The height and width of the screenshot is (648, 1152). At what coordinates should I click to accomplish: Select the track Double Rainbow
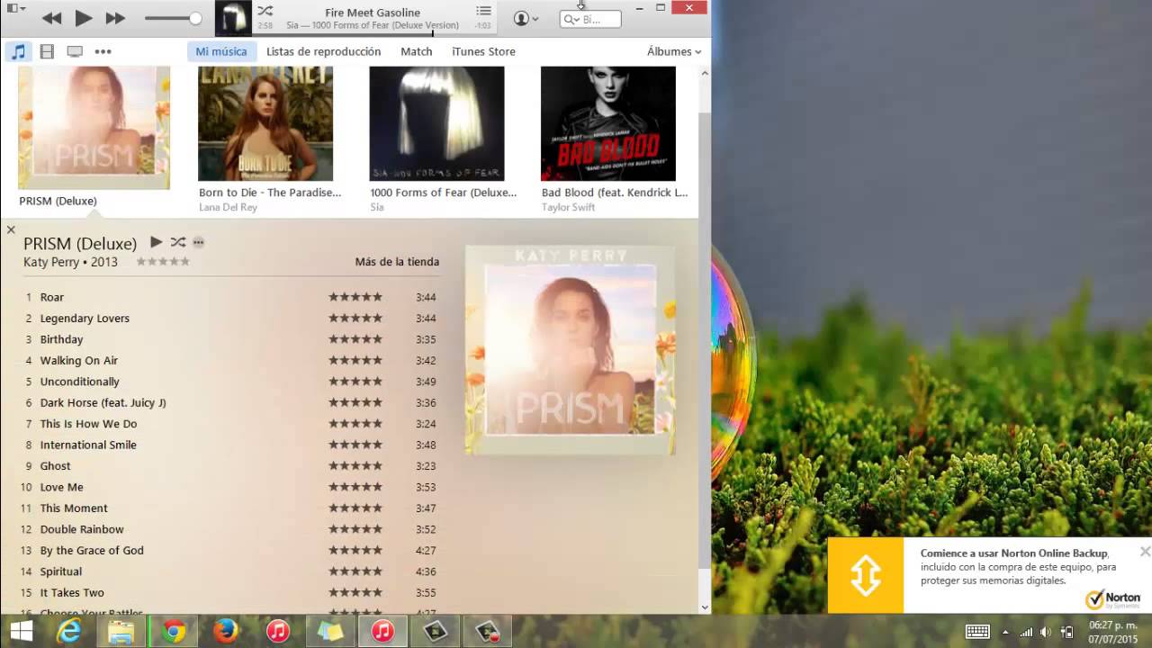(82, 529)
